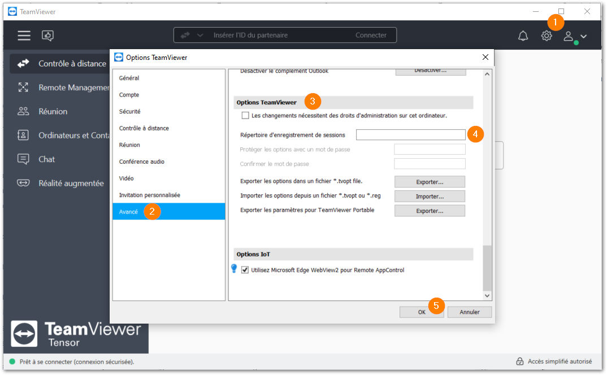Expand connection mode dropdown beside partner ID
607x375 pixels.
(200, 35)
